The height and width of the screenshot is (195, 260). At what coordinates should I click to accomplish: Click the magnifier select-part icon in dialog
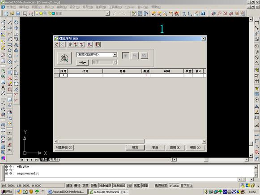coord(64,58)
